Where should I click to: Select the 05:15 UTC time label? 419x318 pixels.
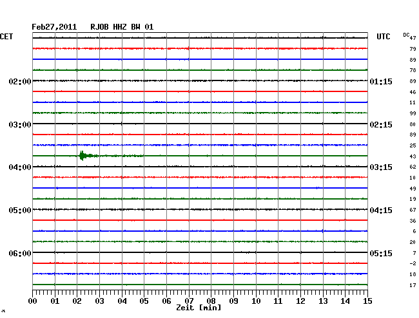tap(381, 253)
